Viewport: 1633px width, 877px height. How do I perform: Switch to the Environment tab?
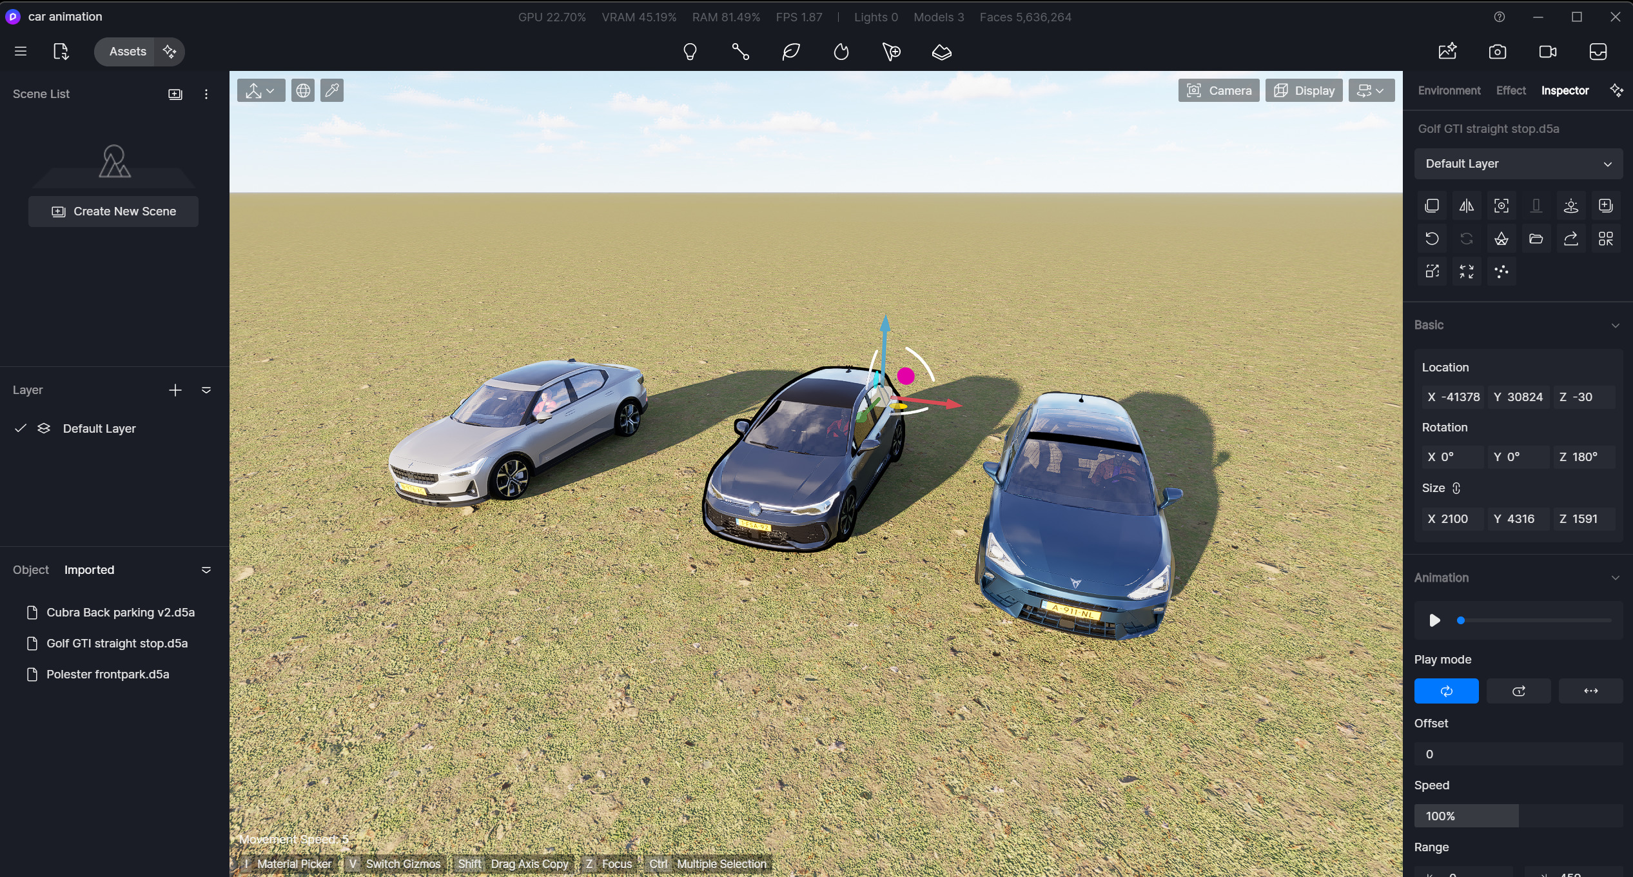[x=1449, y=90]
